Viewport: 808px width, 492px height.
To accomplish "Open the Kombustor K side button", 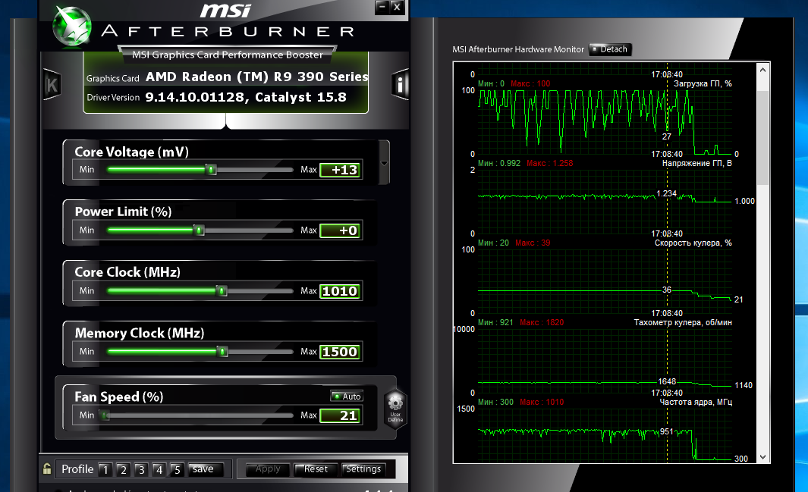I will (52, 84).
